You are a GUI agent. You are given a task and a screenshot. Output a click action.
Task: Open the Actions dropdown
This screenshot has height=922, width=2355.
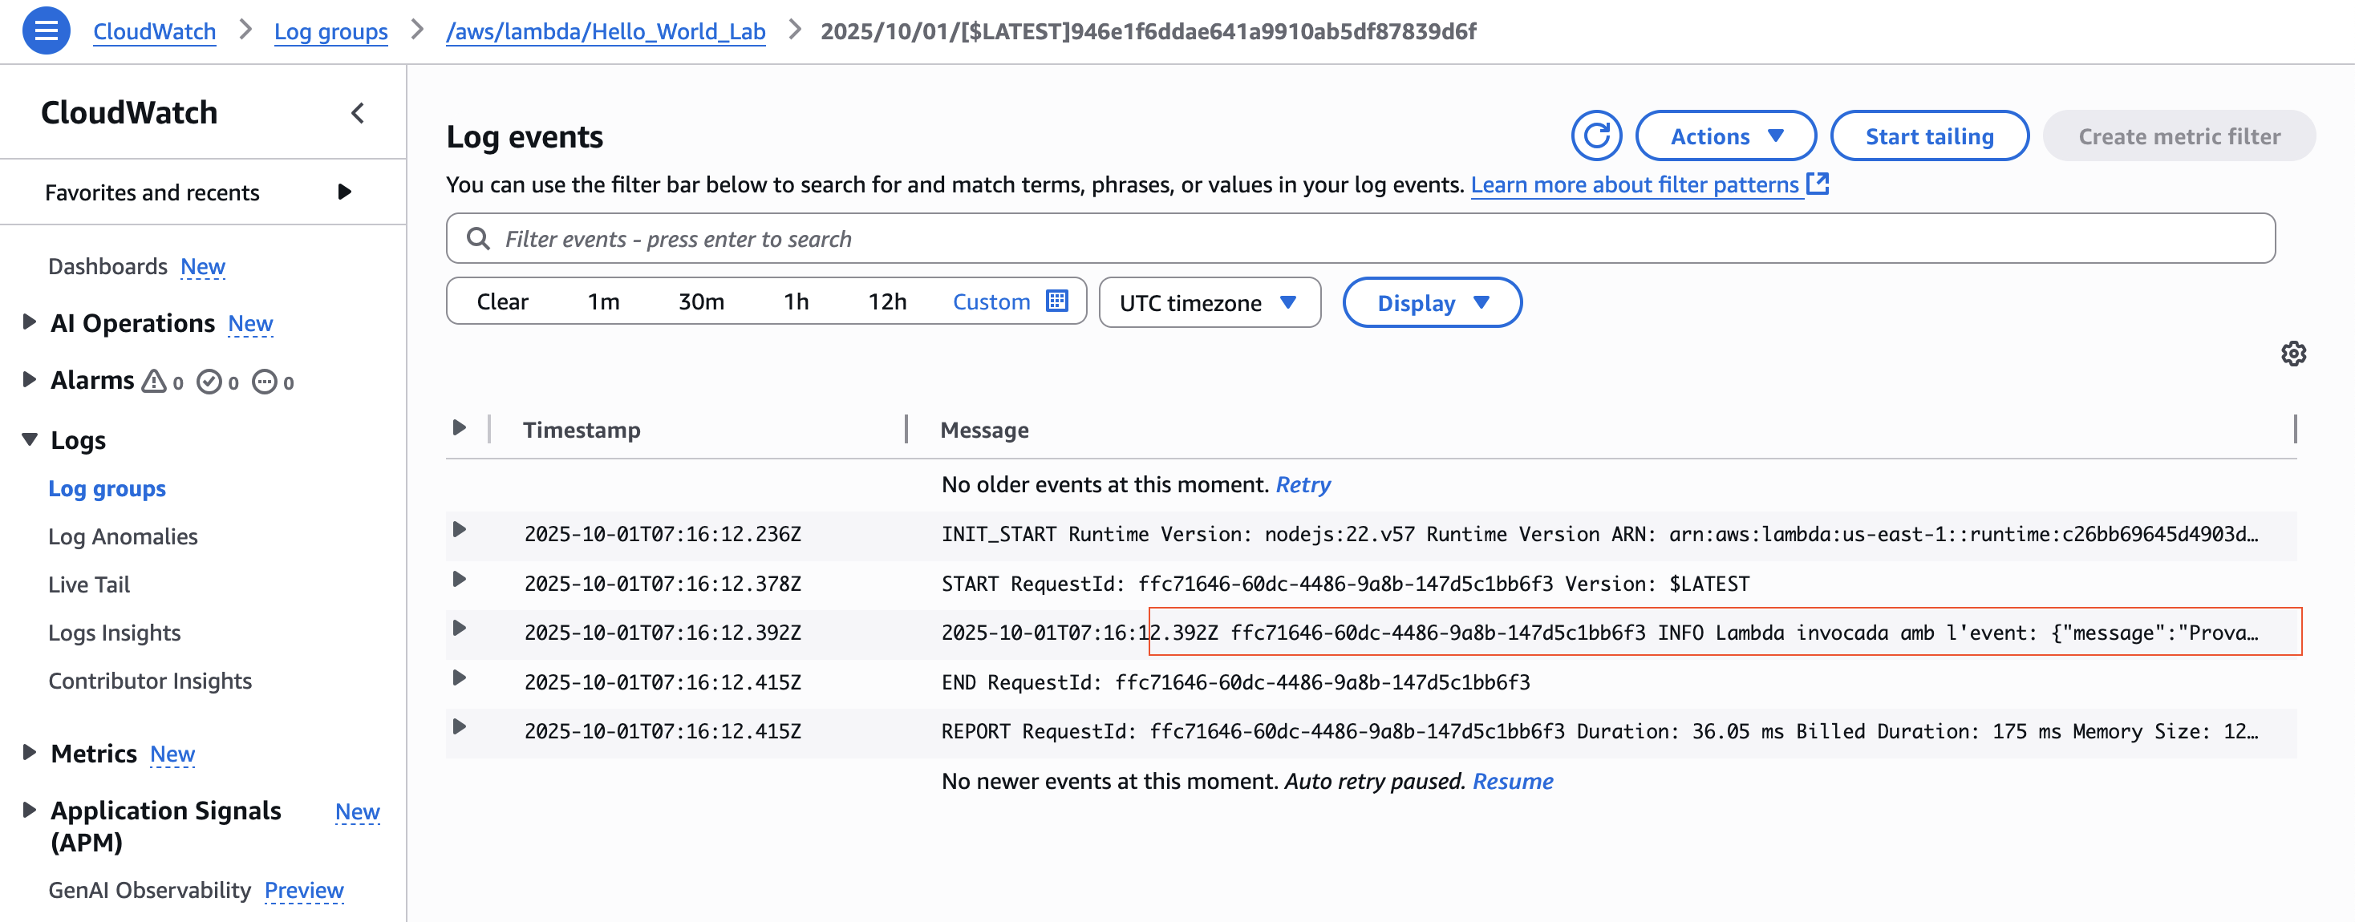[x=1725, y=136]
